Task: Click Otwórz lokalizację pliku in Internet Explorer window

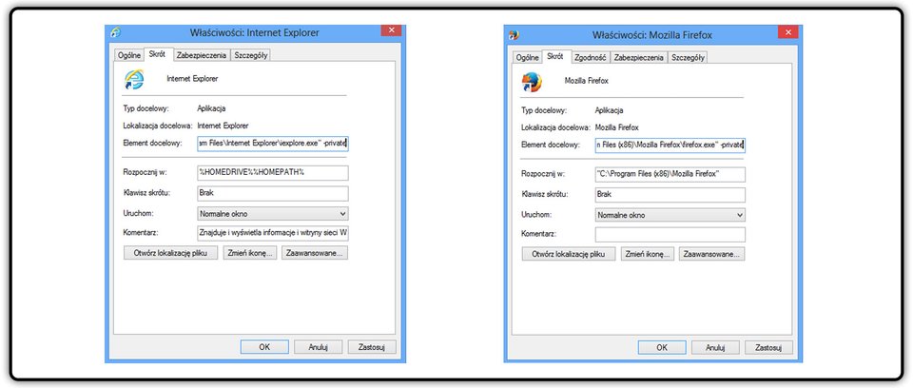Action: click(170, 253)
